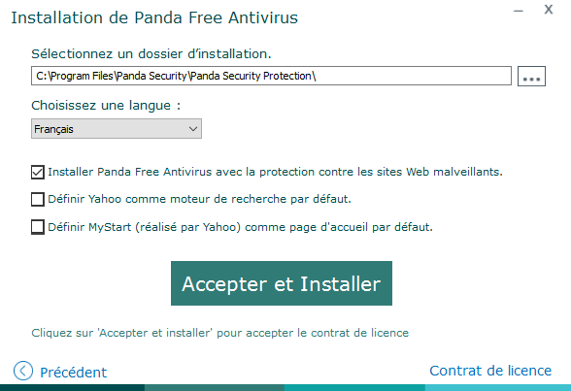Click the 'Définir MyStart' option label text

click(x=240, y=227)
